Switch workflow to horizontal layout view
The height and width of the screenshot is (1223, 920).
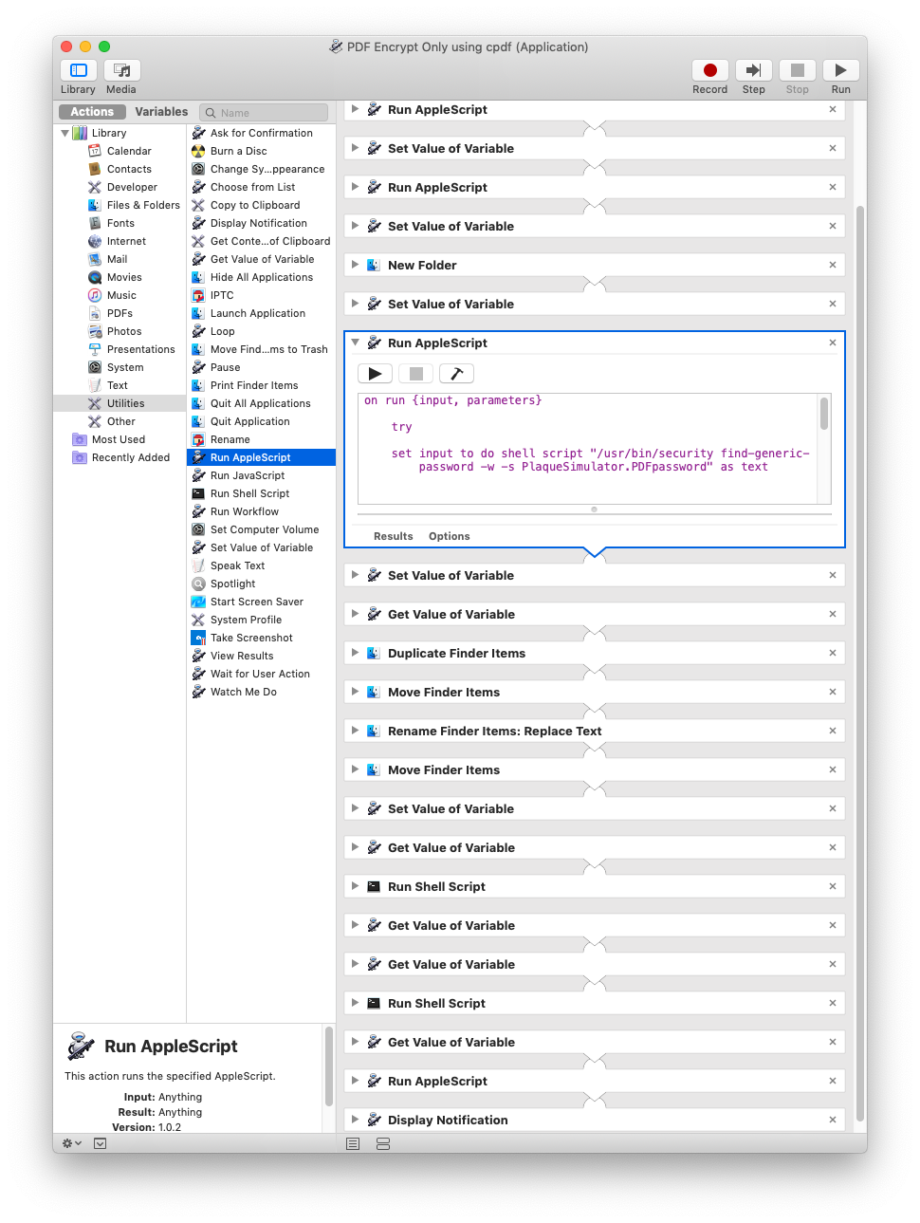(x=382, y=1143)
